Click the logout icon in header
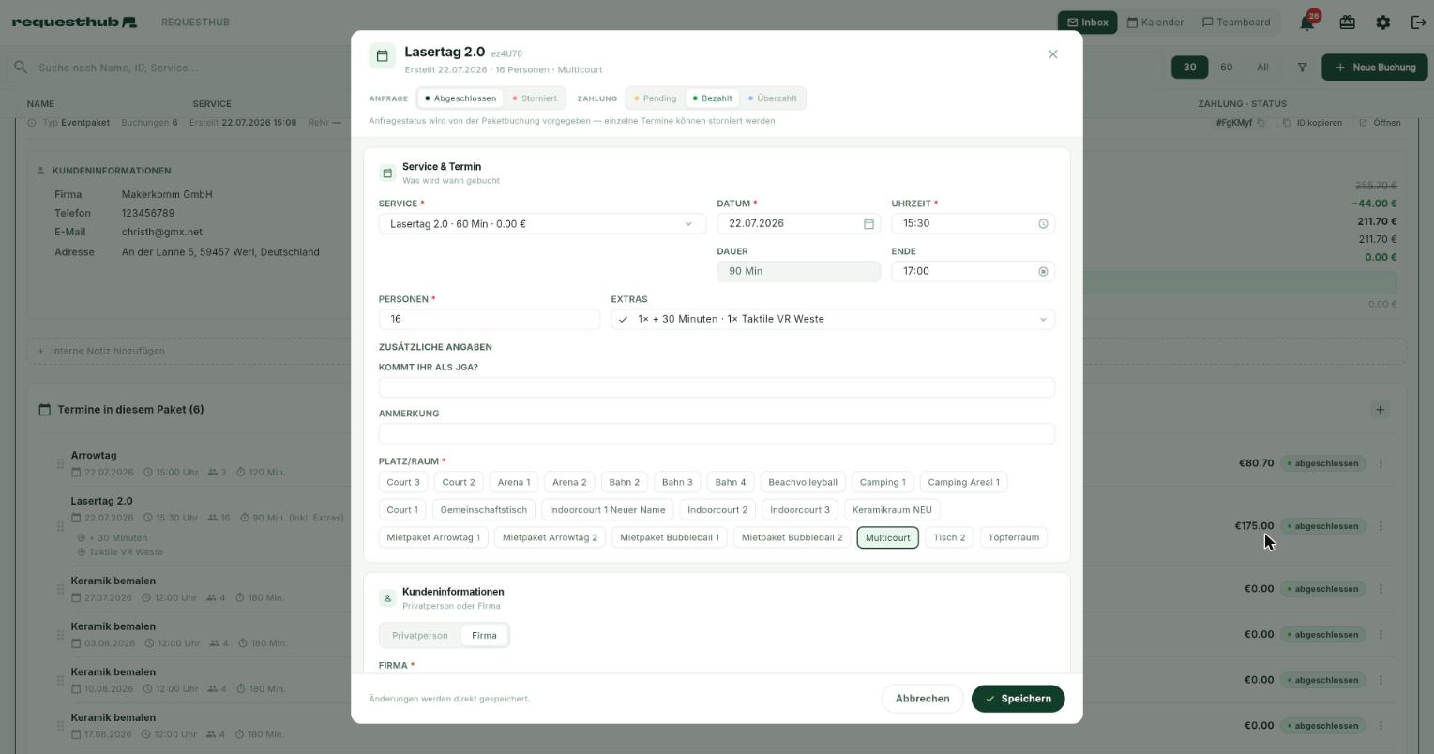Image resolution: width=1434 pixels, height=754 pixels. 1418,22
